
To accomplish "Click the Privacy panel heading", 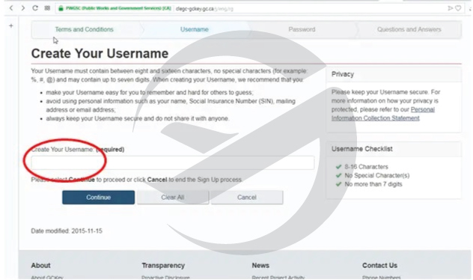I will pyautogui.click(x=343, y=74).
